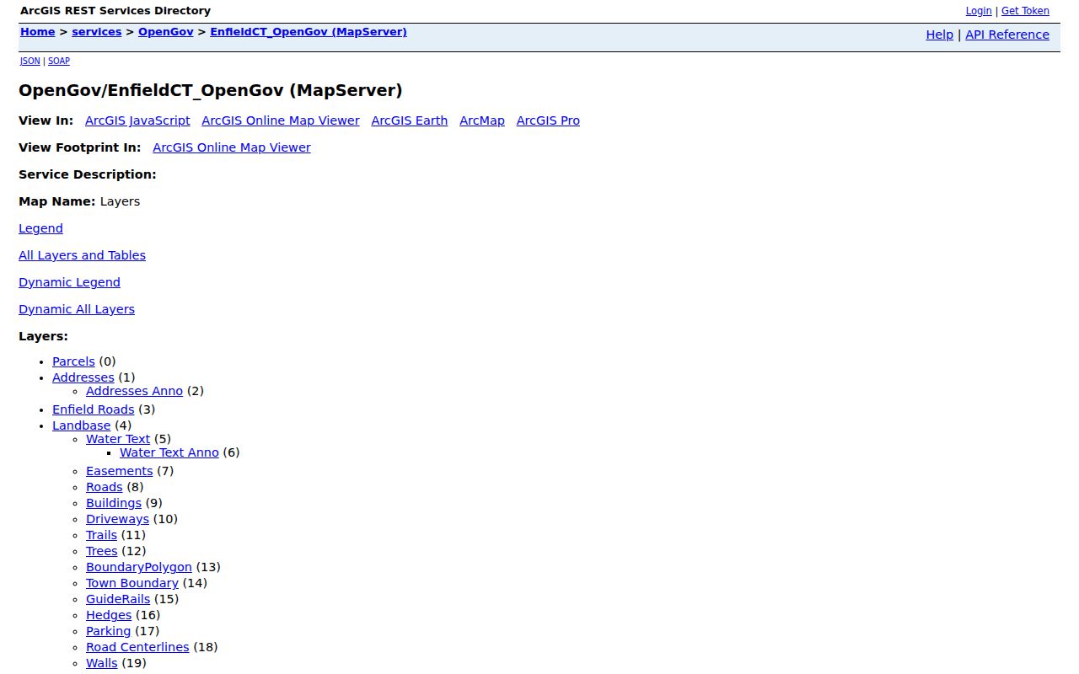The image size is (1079, 674).
Task: Open the Parking layer
Action: [109, 631]
